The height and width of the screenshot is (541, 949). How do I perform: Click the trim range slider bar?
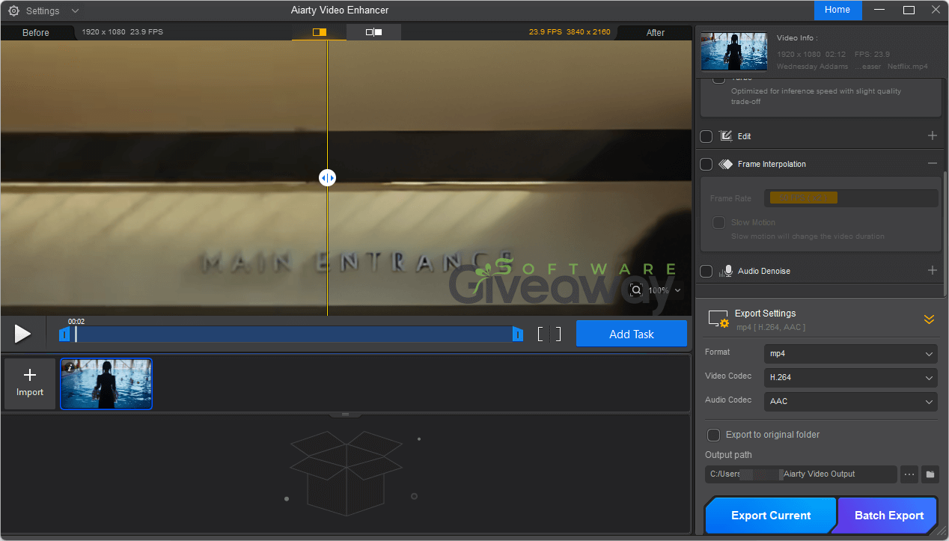point(291,334)
